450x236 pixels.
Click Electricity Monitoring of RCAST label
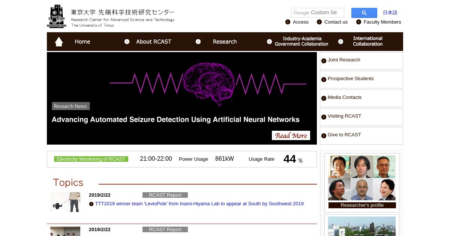click(91, 159)
